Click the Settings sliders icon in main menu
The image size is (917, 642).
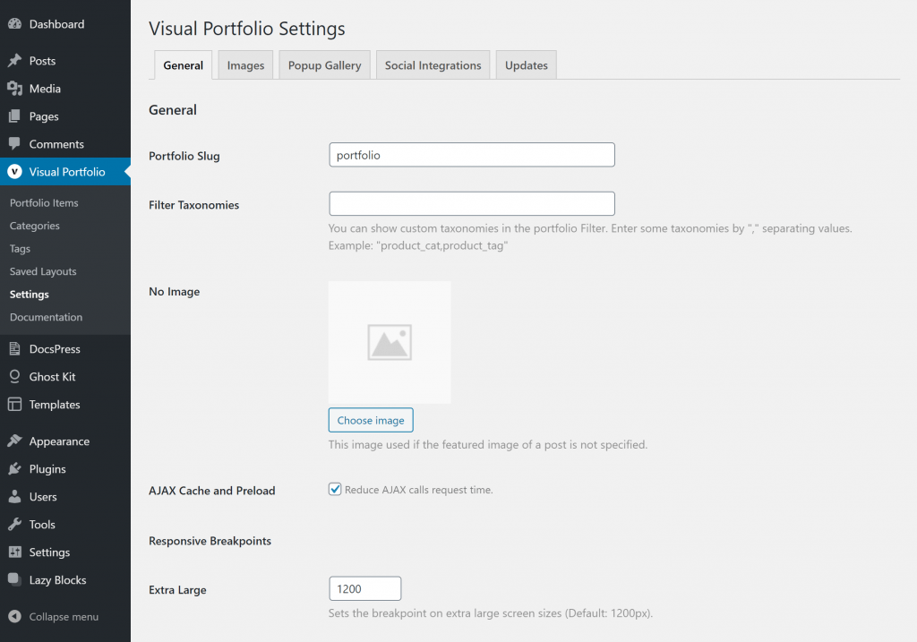[x=14, y=552]
